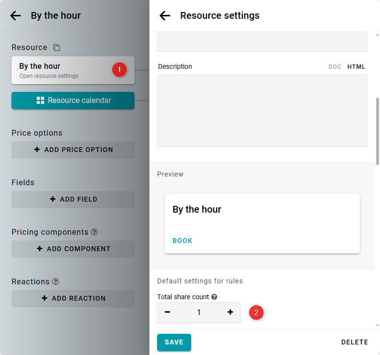The height and width of the screenshot is (355, 380).
Task: Click the By the hour preview card title
Action: [x=197, y=209]
